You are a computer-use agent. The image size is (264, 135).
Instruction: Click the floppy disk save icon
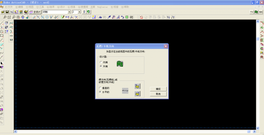(7, 12)
